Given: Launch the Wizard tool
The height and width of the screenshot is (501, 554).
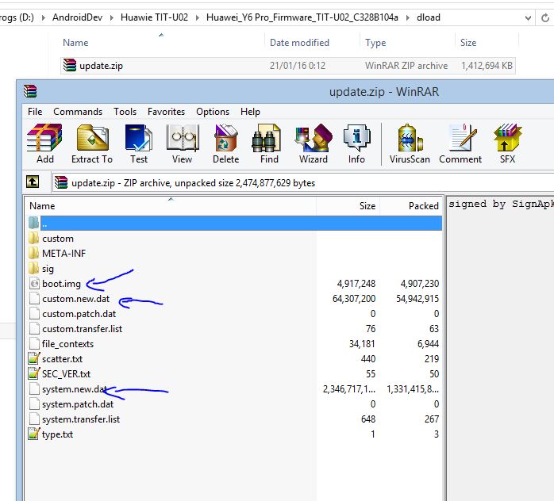Looking at the screenshot, I should click(313, 143).
